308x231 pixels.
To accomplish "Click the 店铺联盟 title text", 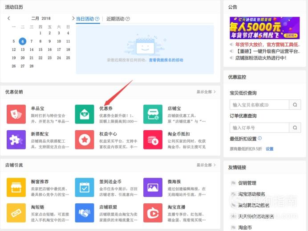I will tap(108, 207).
